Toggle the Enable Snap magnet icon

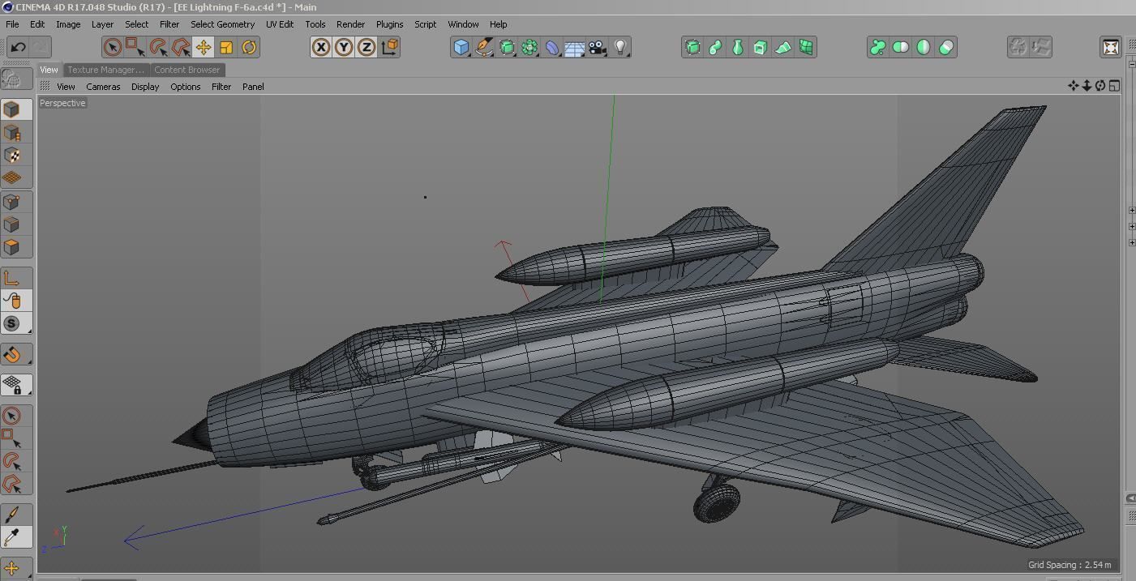click(x=12, y=354)
